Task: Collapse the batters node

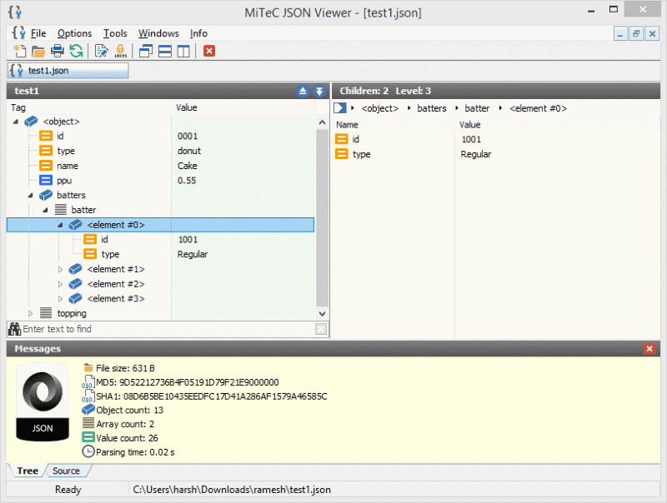Action: pyautogui.click(x=31, y=196)
